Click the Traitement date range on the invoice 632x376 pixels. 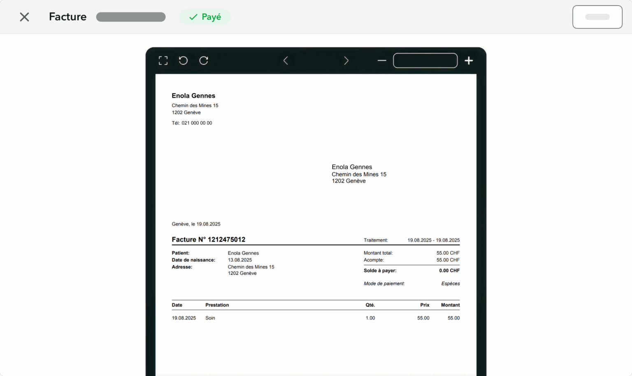coord(433,240)
